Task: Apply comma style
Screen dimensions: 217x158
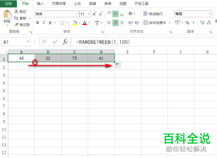Action: 194,23
